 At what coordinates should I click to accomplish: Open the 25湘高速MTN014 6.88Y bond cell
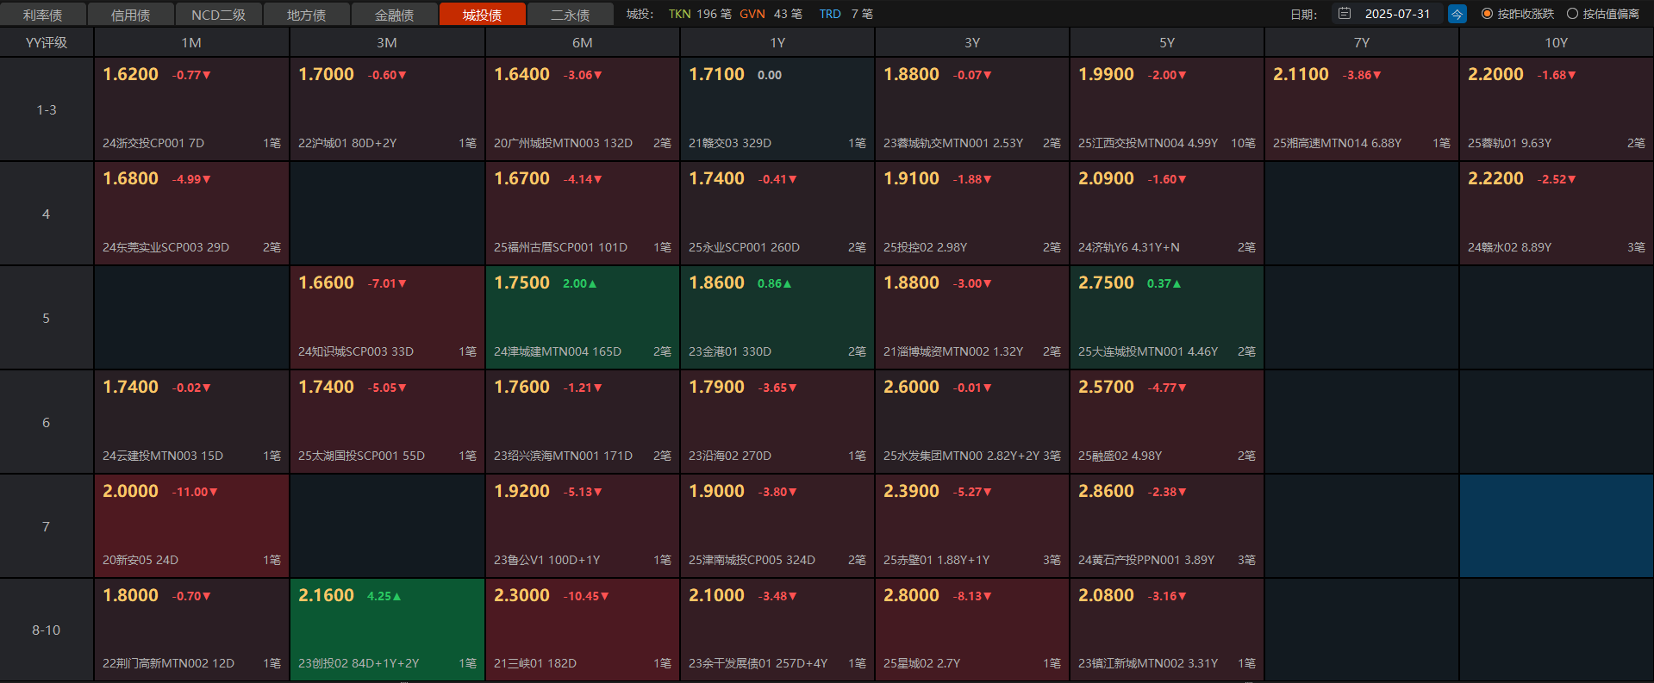(x=1362, y=109)
